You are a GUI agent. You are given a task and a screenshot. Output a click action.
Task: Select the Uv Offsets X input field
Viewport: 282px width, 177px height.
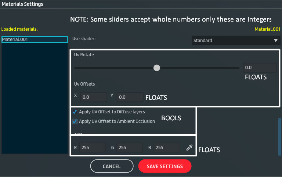tap(93, 97)
